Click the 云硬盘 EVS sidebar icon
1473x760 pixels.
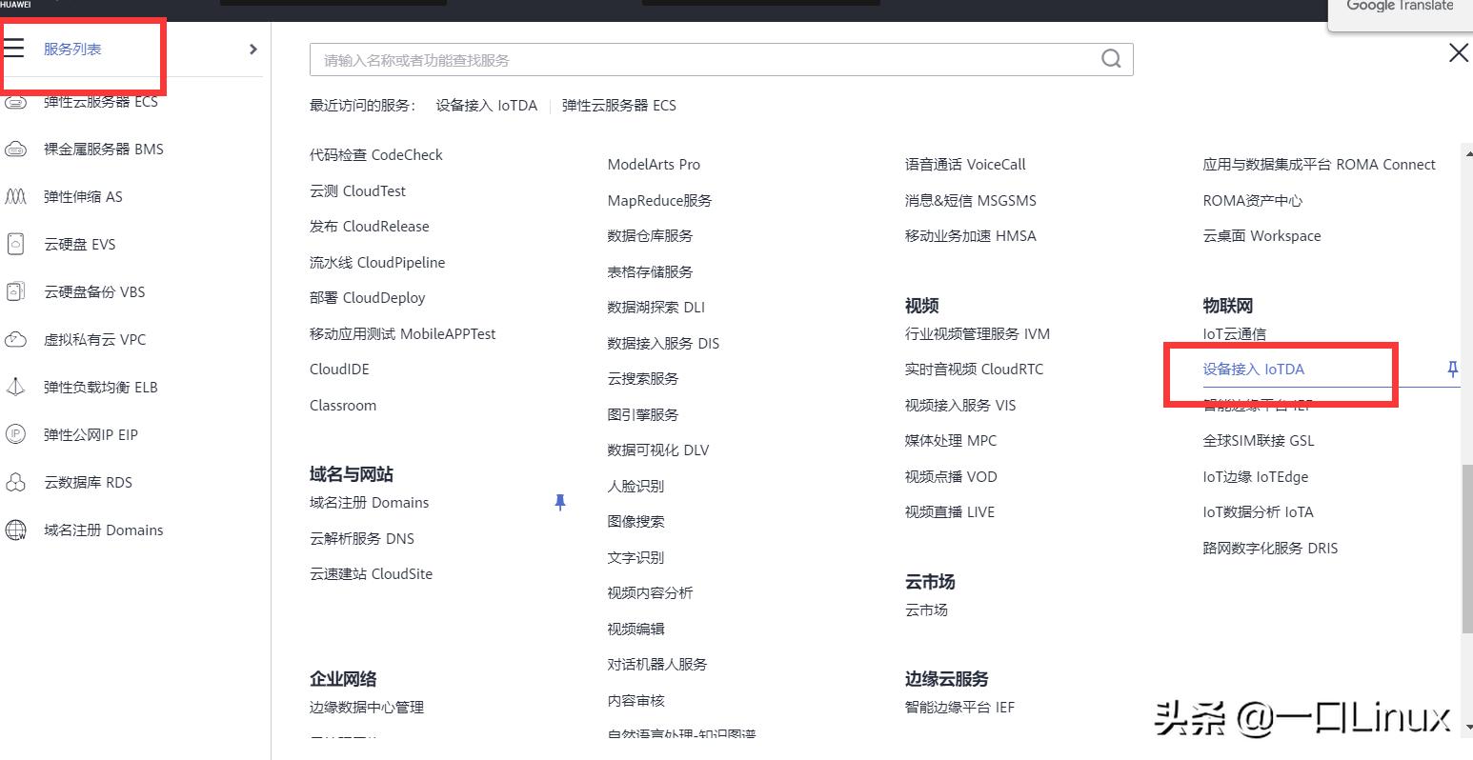pos(16,244)
